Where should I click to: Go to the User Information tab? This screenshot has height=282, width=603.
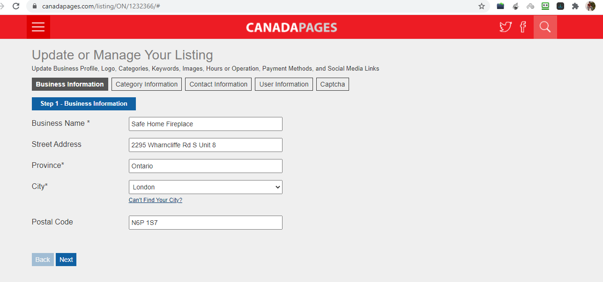(x=284, y=84)
